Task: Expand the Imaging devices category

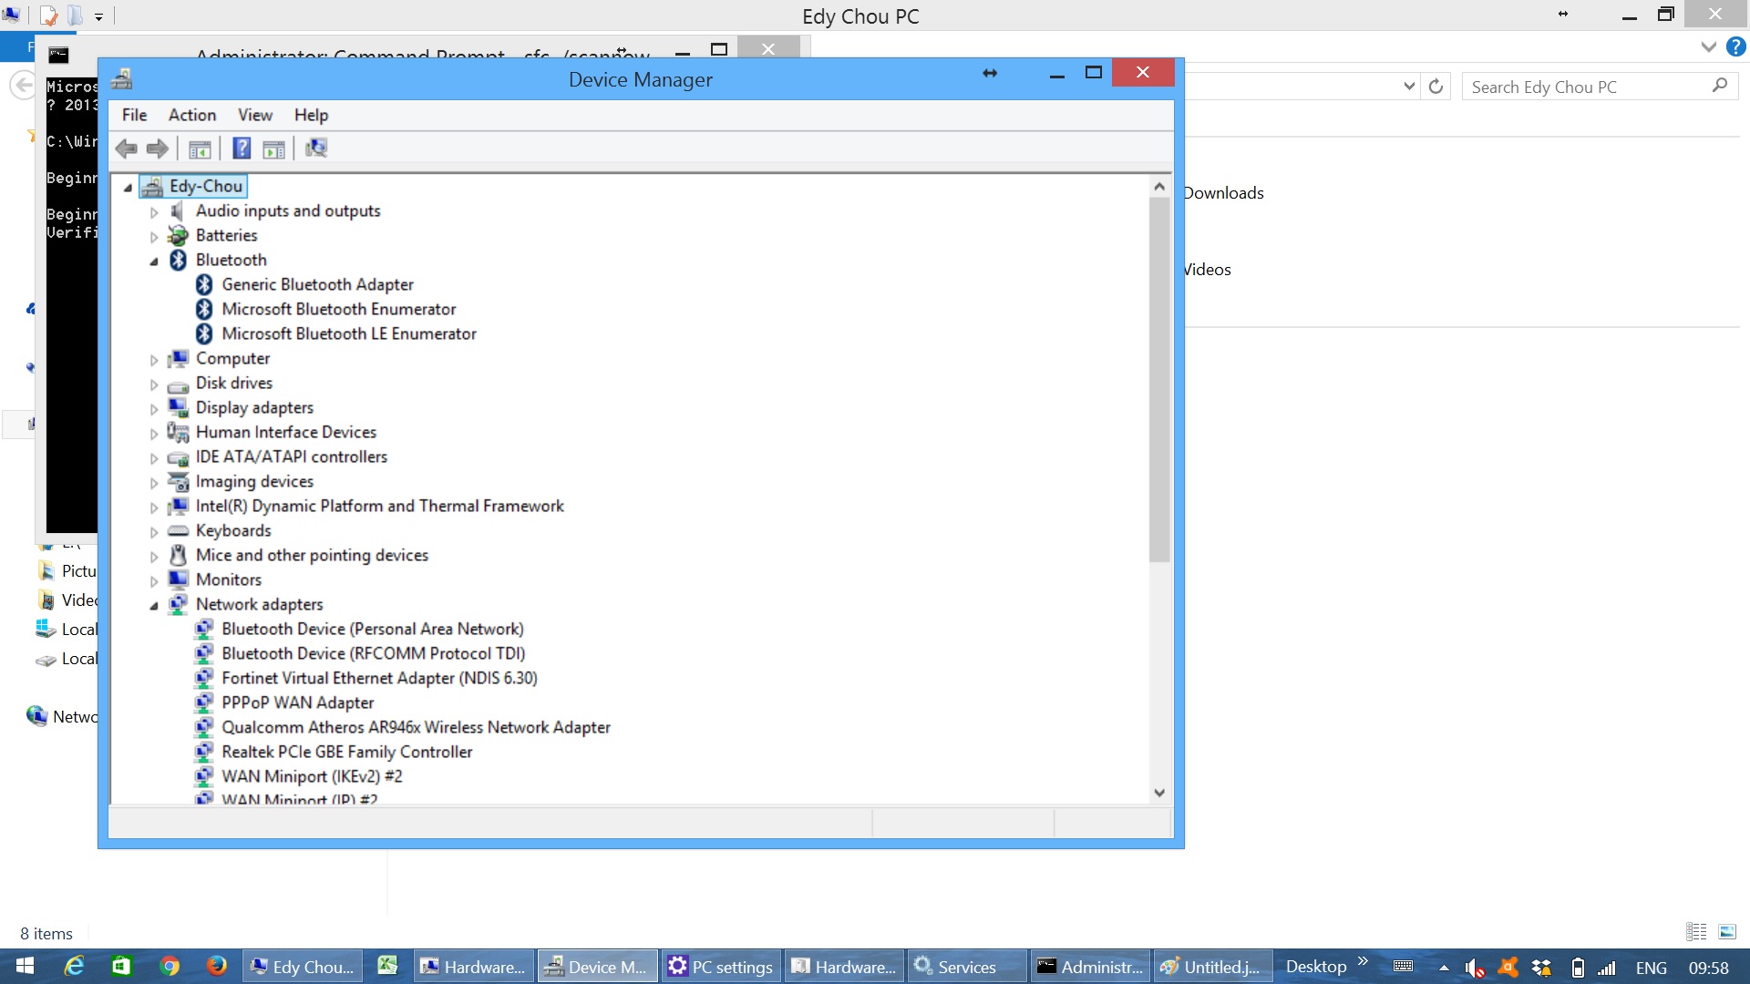Action: click(x=154, y=482)
